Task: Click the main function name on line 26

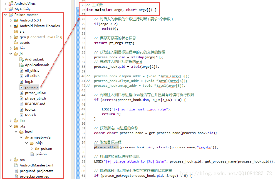Action: click(99, 10)
